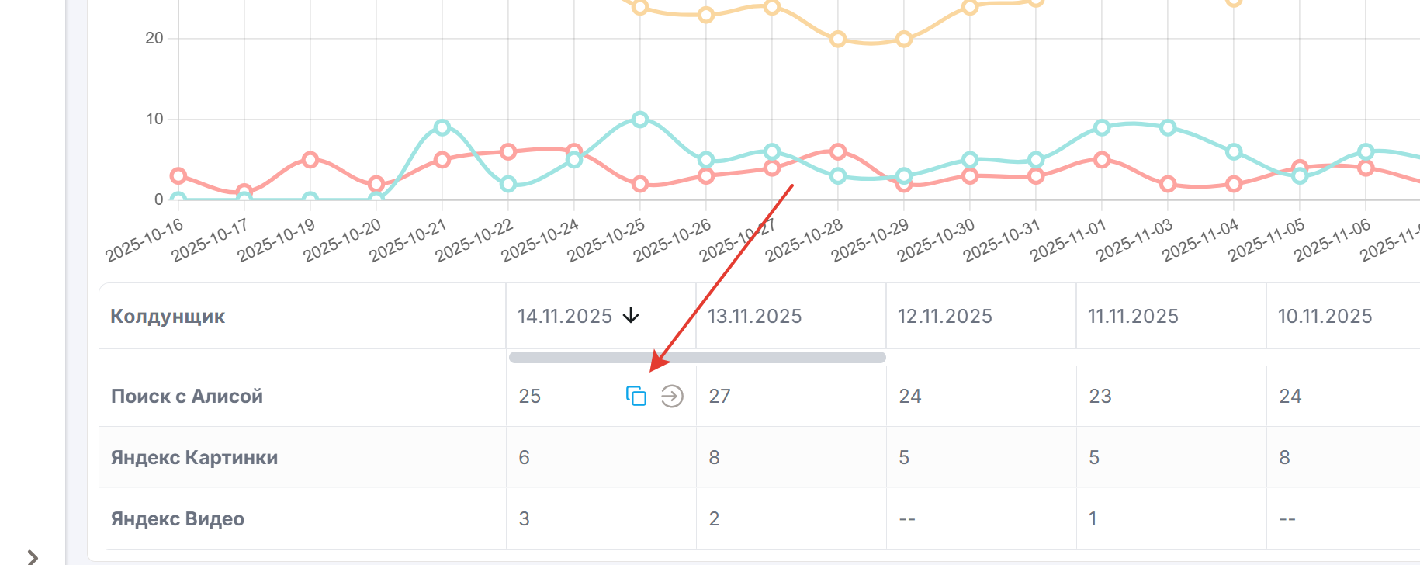Image resolution: width=1420 pixels, height=565 pixels.
Task: Select the Яндекс Видео row label
Action: (x=178, y=518)
